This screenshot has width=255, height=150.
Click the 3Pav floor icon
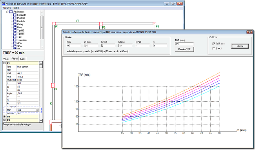pos(15,46)
